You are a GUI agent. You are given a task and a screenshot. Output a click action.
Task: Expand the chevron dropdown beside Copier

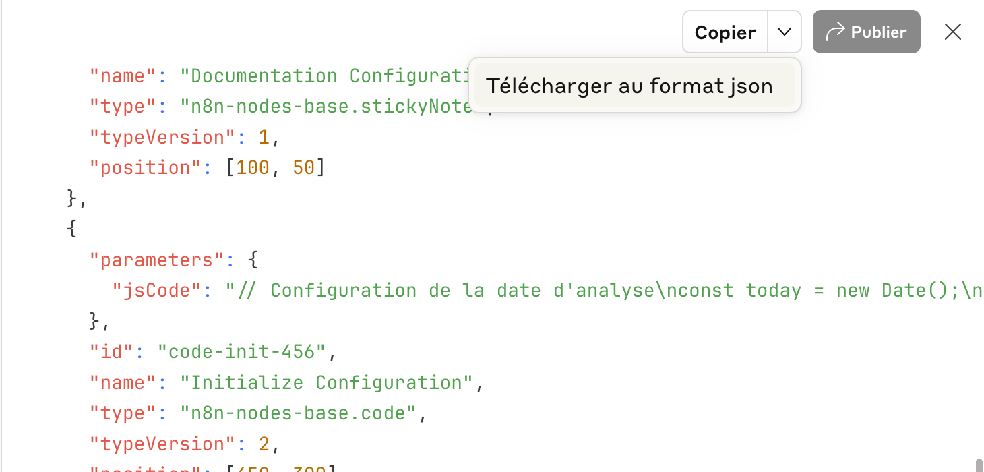784,32
